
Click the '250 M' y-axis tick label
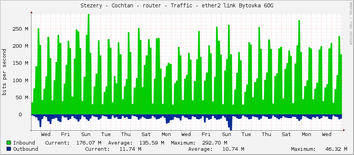pos(20,29)
